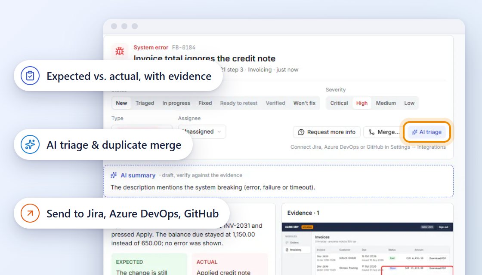
Task: Click the Type label
Action: pos(117,118)
